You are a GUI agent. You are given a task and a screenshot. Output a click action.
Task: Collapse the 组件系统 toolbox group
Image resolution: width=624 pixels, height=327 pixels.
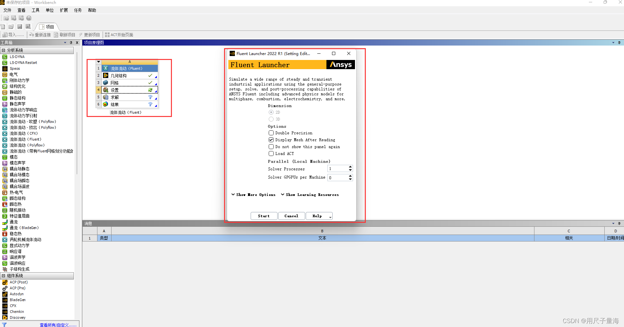coord(3,276)
